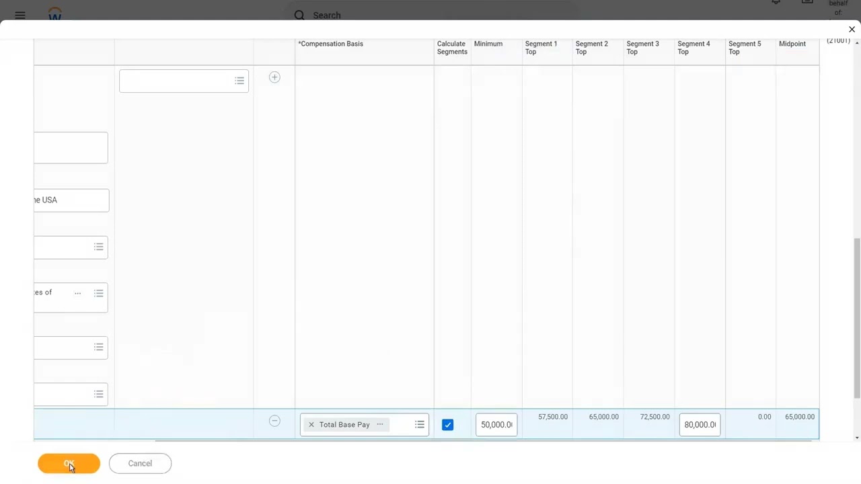The height and width of the screenshot is (484, 861).
Task: Click the field containing 'he USA'
Action: coord(71,200)
